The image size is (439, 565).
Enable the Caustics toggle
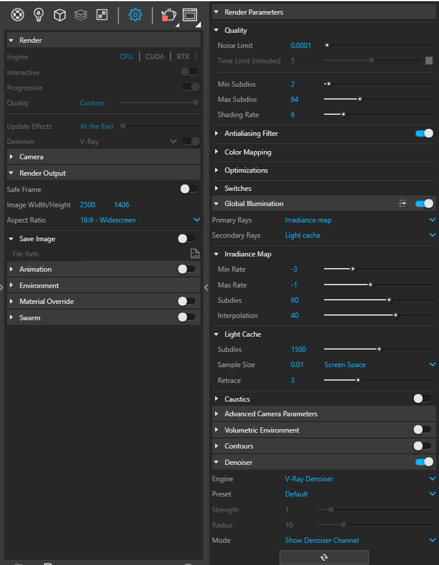click(x=422, y=399)
